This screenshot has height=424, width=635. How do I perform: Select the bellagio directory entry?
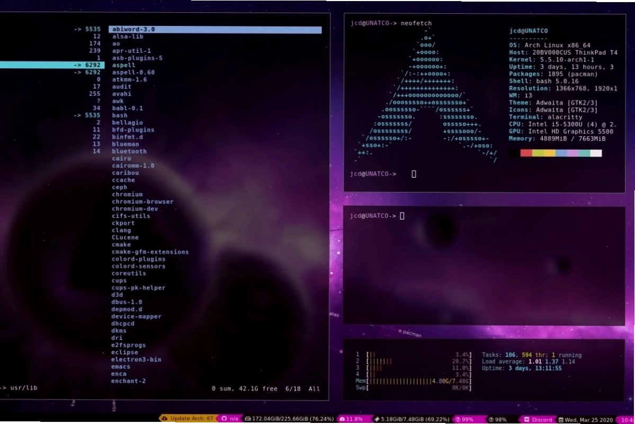[128, 123]
